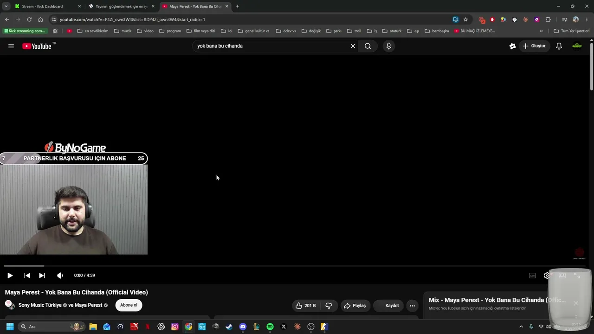Click the Oluştur create button

click(534, 46)
